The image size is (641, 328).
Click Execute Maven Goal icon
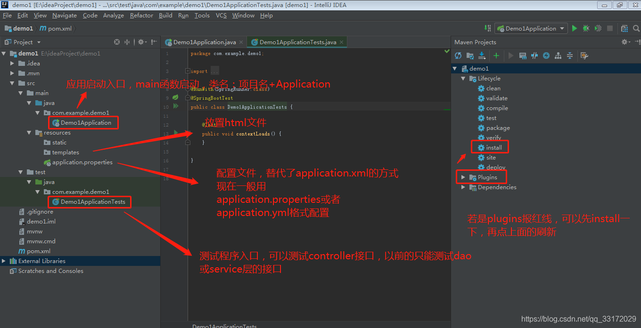click(x=523, y=56)
